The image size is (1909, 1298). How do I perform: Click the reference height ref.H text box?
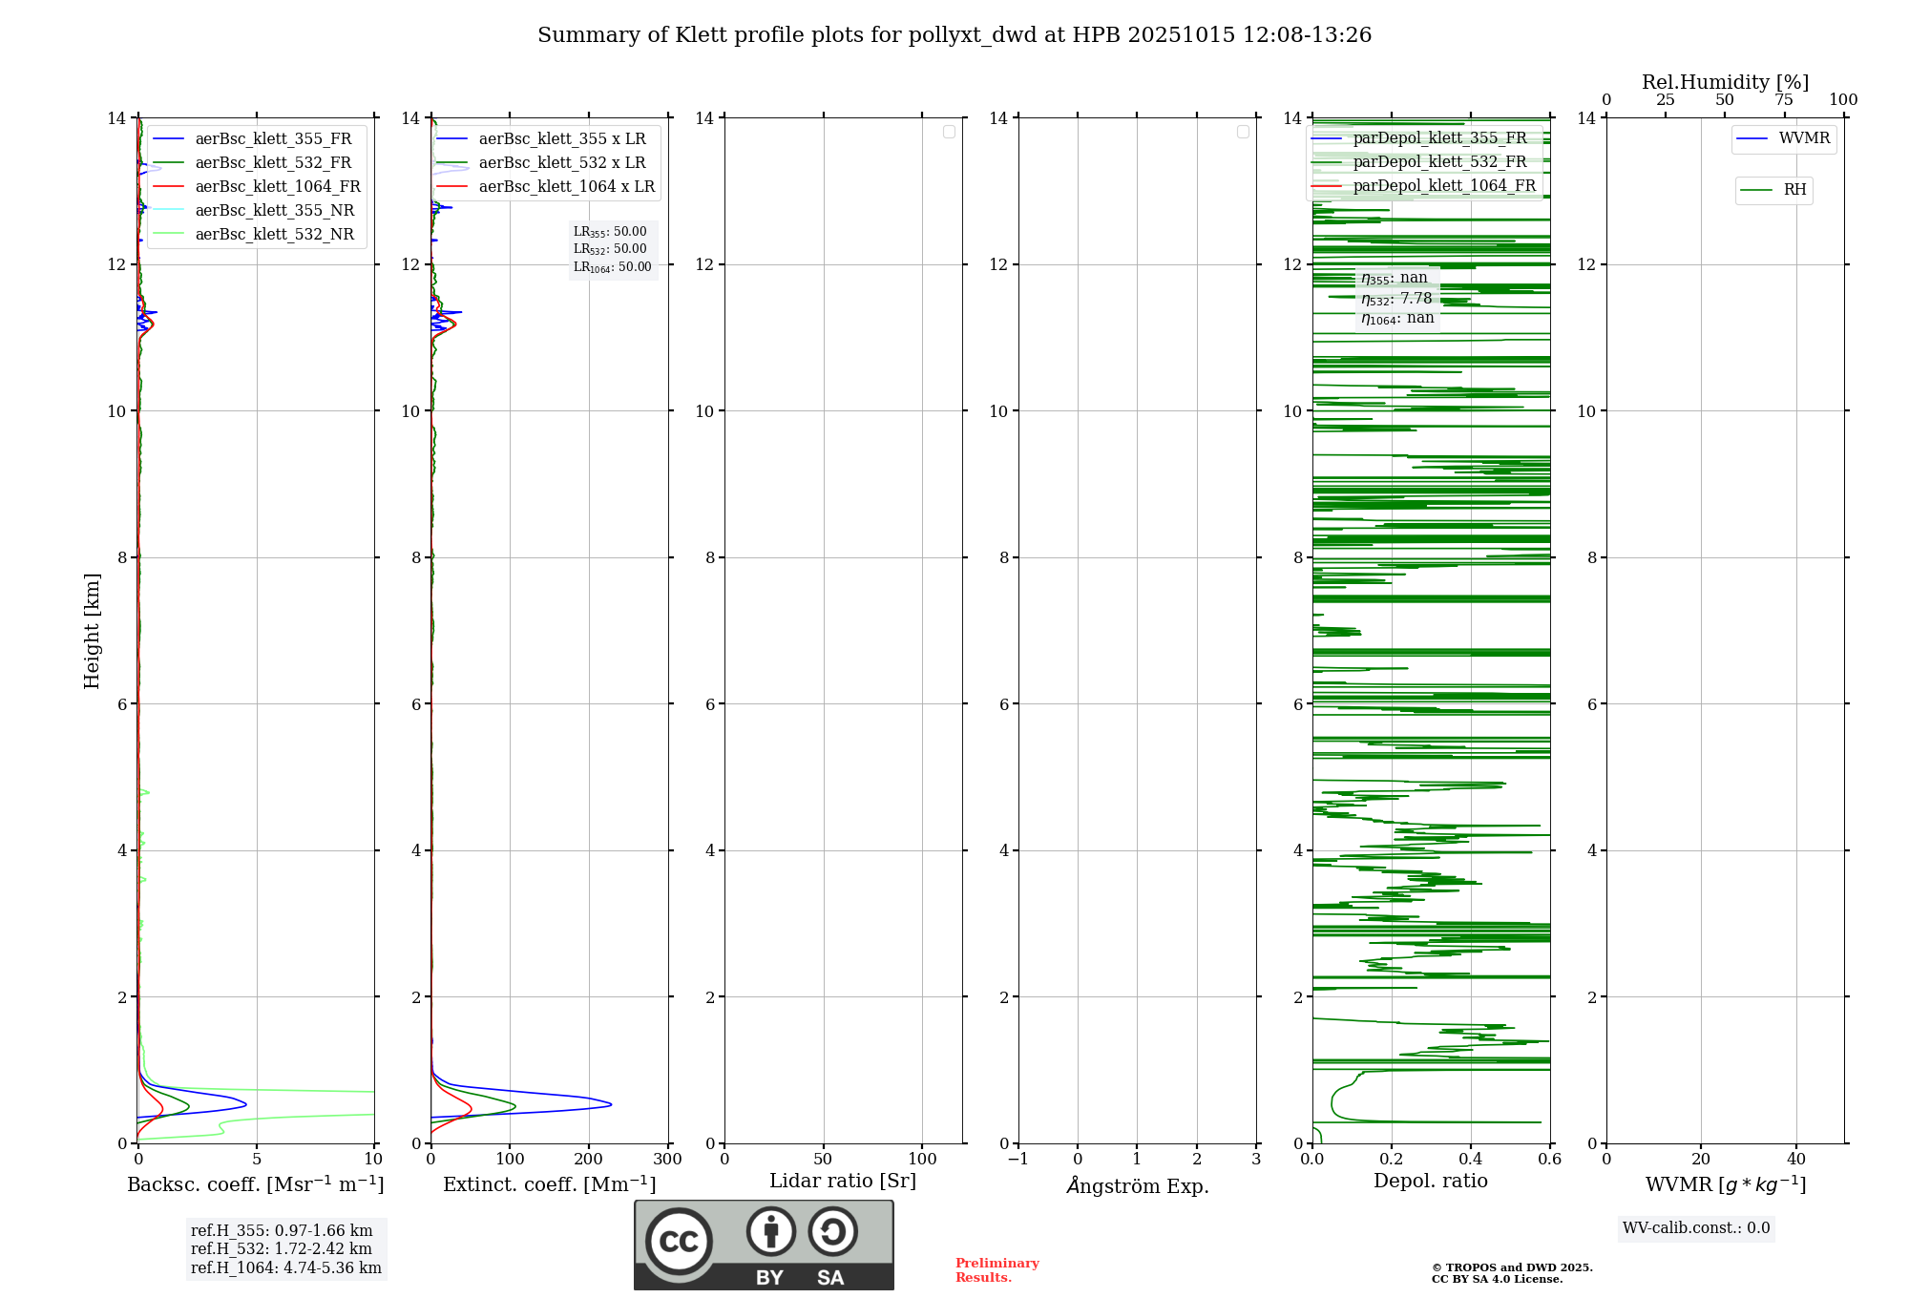285,1248
